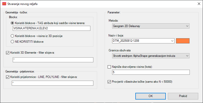This screenshot has height=103, width=203.
Task: Expand the Naziv i boja dropdown arrow
Action: [x=172, y=41]
